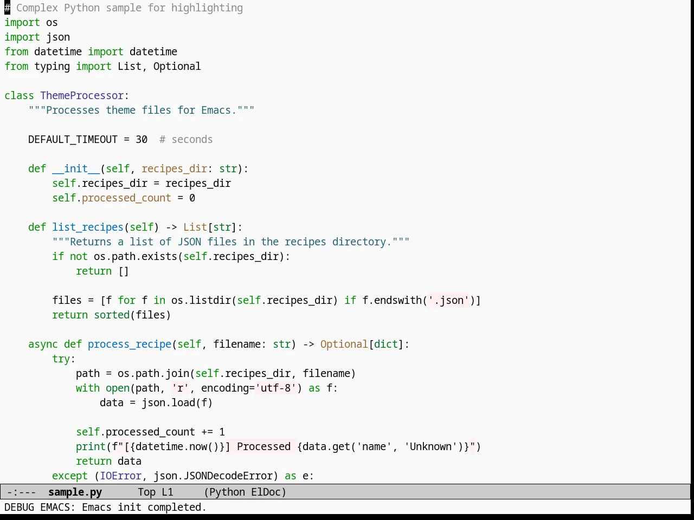Click the 'return []' line
The height and width of the screenshot is (520, 694).
pos(102,271)
